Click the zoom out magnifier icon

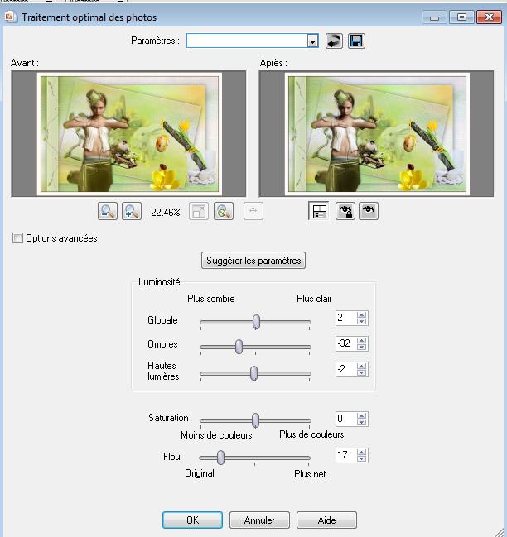pos(108,211)
